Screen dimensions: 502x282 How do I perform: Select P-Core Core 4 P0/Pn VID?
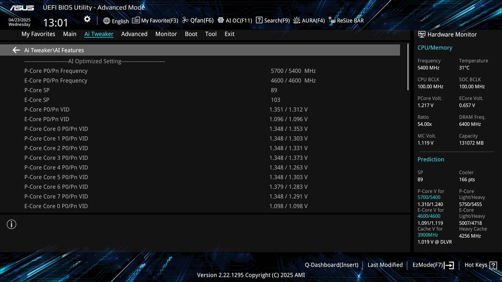click(200, 168)
